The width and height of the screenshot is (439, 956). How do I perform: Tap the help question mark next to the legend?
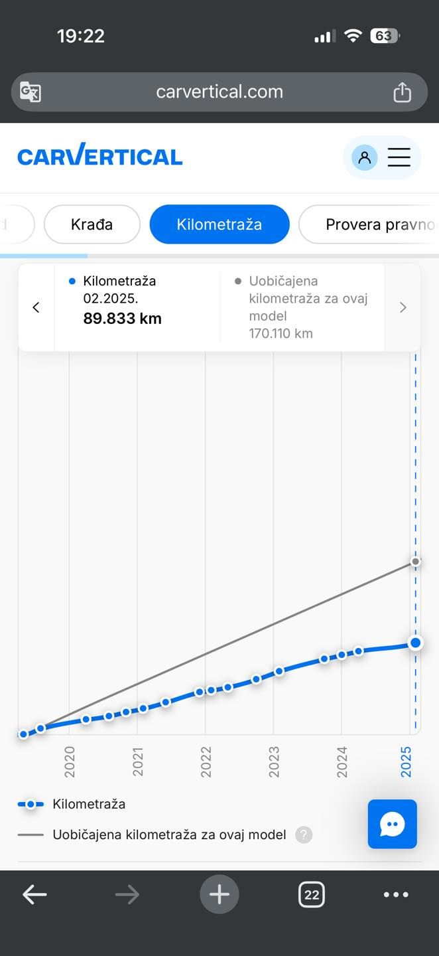[304, 835]
